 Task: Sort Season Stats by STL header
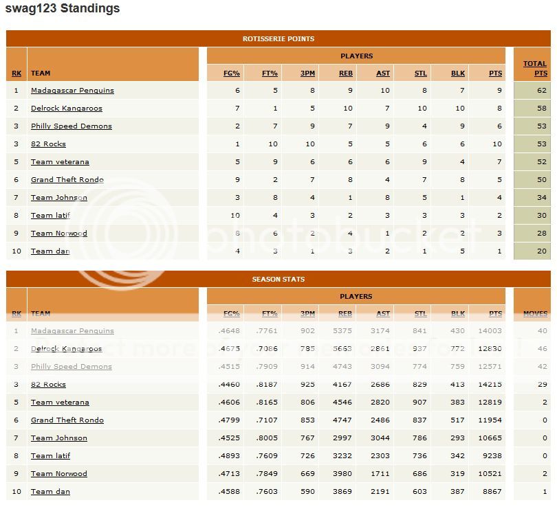tap(421, 313)
